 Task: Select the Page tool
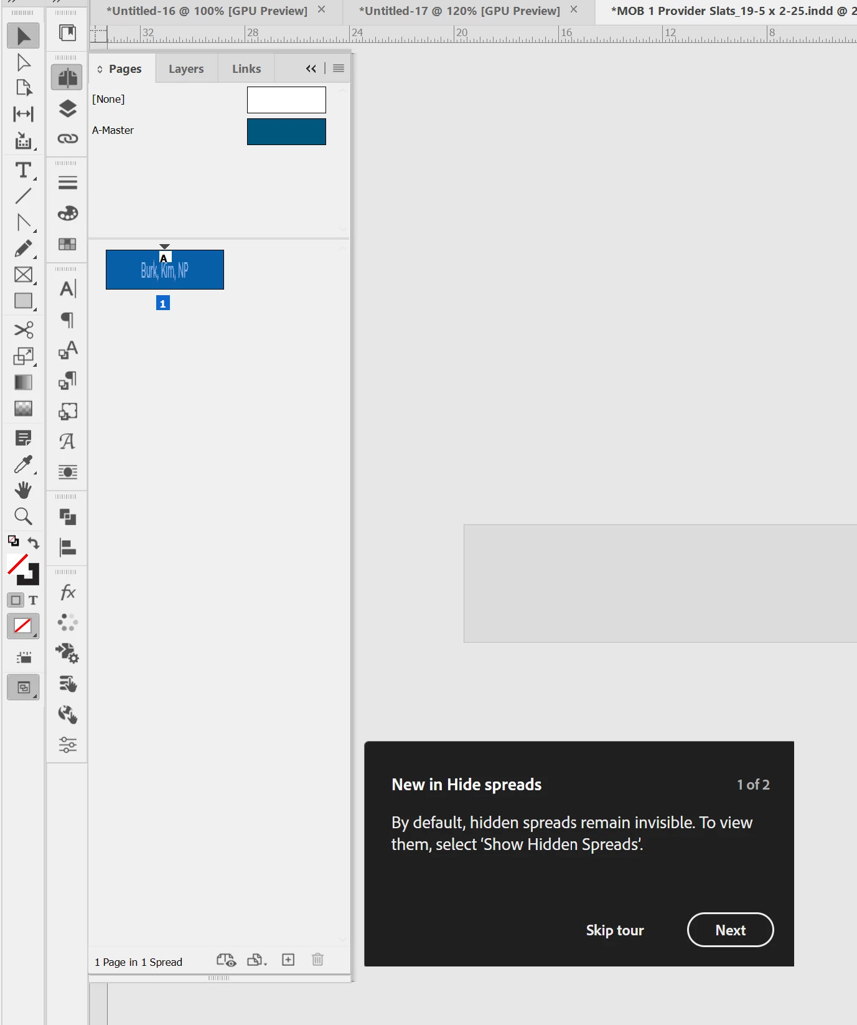pyautogui.click(x=23, y=88)
